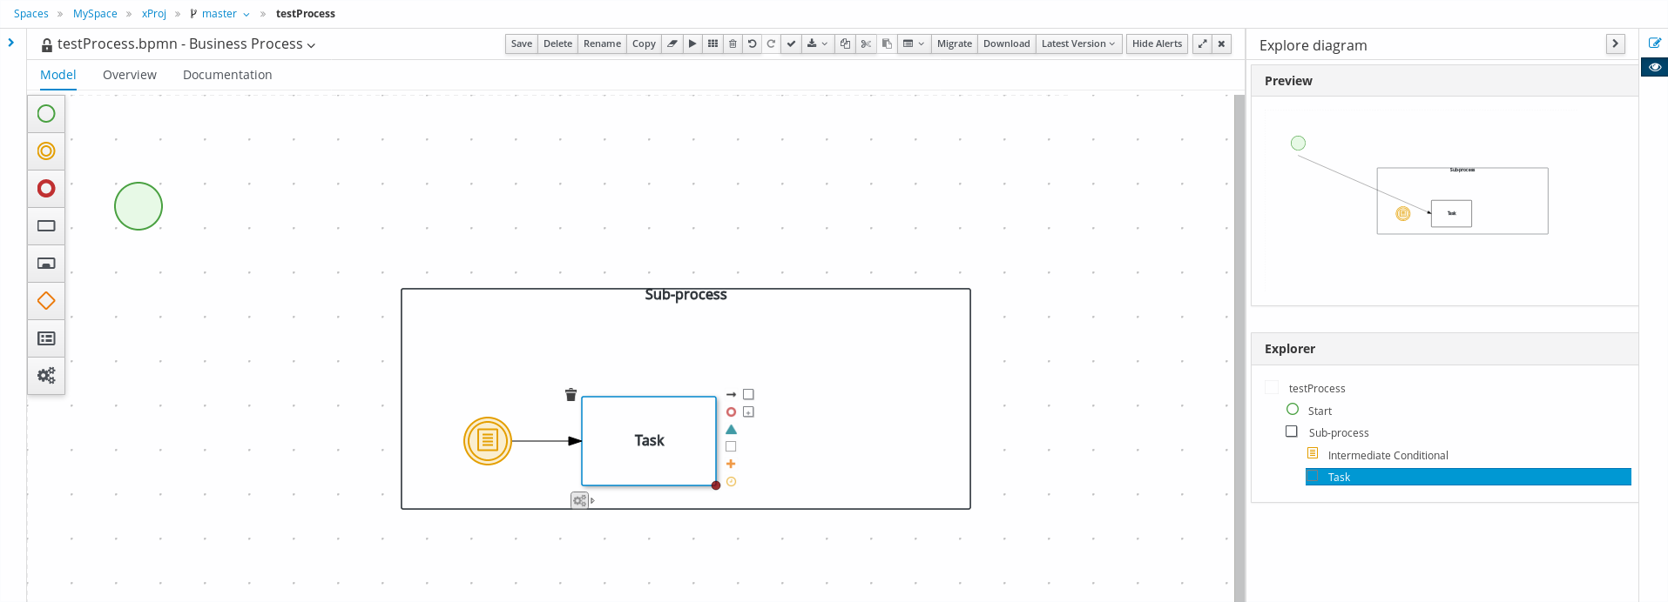Select testProcess in the Explorer tree
Screen dimensions: 1668x602
point(1317,389)
